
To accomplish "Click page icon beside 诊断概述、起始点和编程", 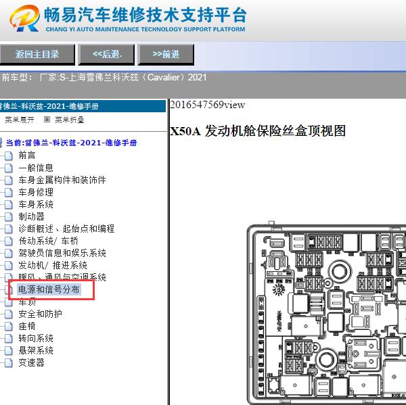I will point(9,229).
